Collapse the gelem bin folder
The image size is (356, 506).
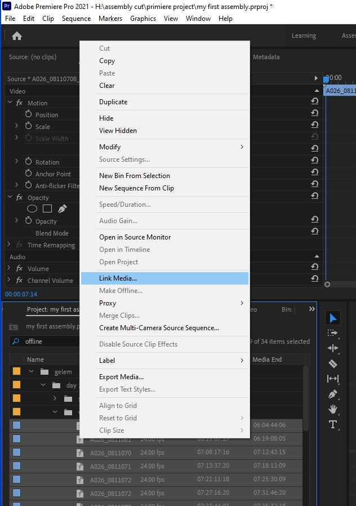[32, 372]
